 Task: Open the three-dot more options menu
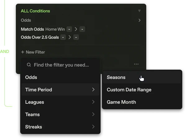136,64
